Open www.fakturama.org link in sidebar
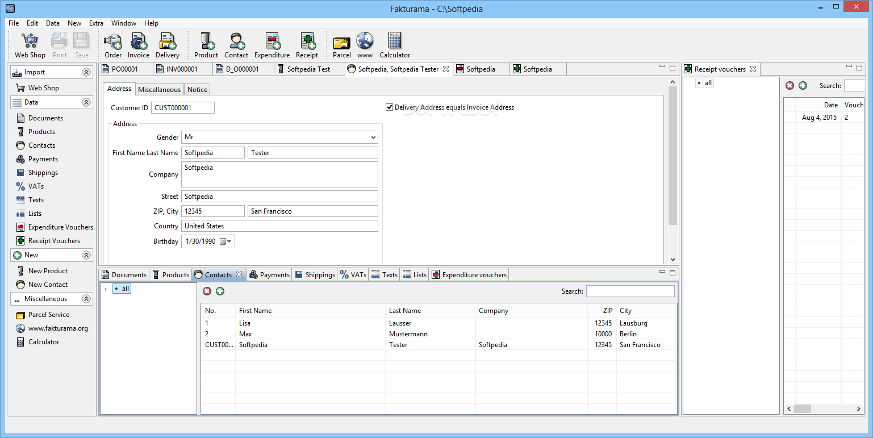 point(52,328)
